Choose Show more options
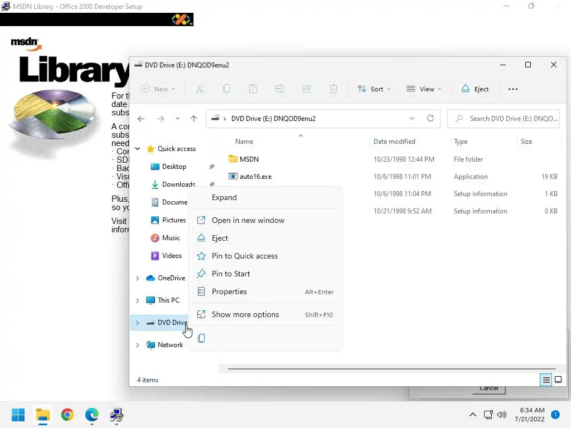The width and height of the screenshot is (571, 428). [x=265, y=314]
